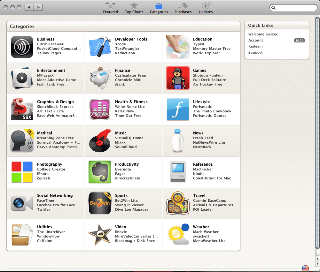The image size is (320, 272).
Task: Open the Weather sun and cloud icon
Action: (178, 235)
